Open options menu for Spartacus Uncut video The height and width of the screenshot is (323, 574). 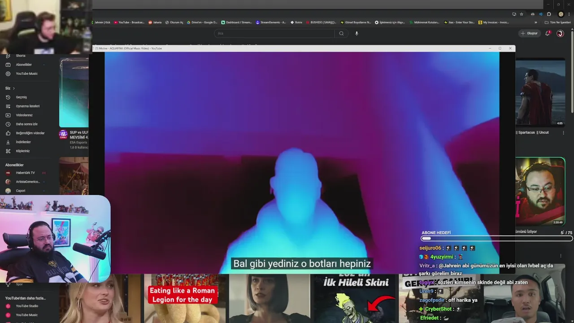click(x=563, y=133)
